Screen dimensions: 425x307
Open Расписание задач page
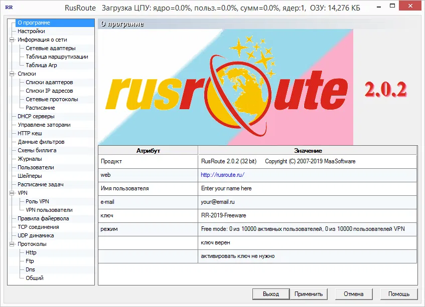[40, 184]
